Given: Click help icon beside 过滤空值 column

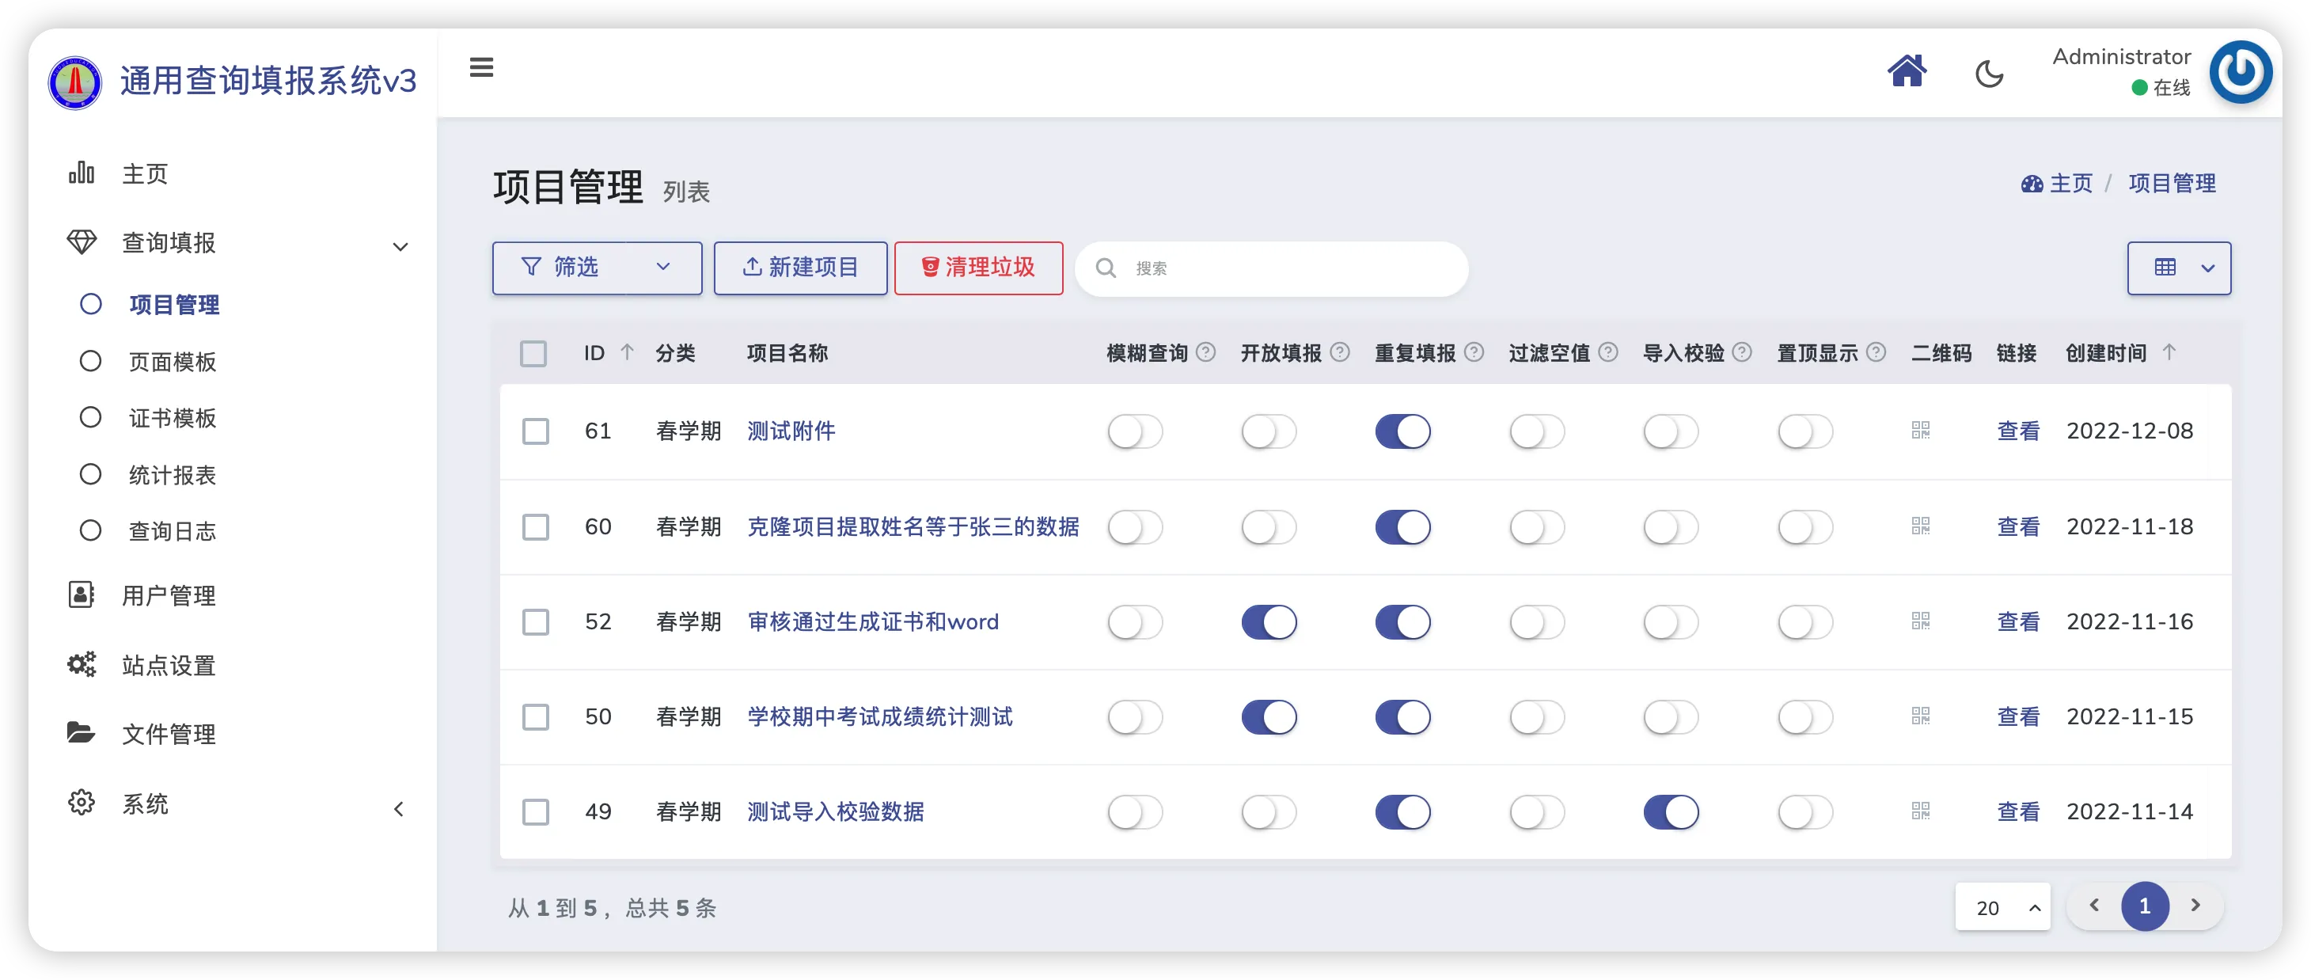Looking at the screenshot, I should click(1608, 351).
